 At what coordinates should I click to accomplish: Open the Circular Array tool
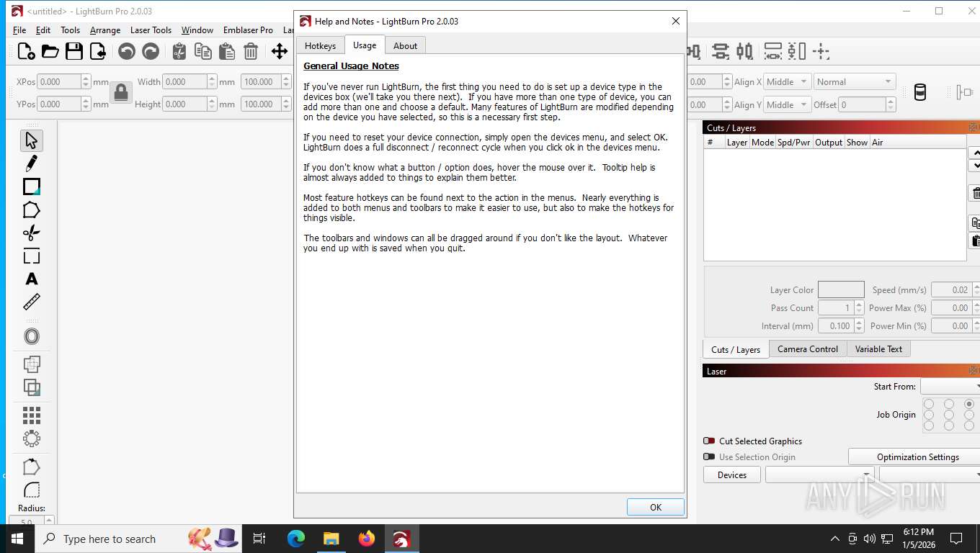click(31, 439)
